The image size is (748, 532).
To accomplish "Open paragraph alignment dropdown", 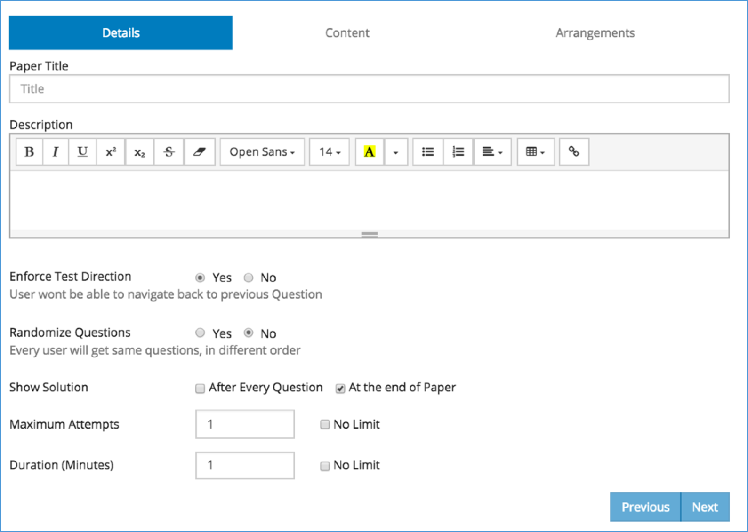I will (492, 152).
